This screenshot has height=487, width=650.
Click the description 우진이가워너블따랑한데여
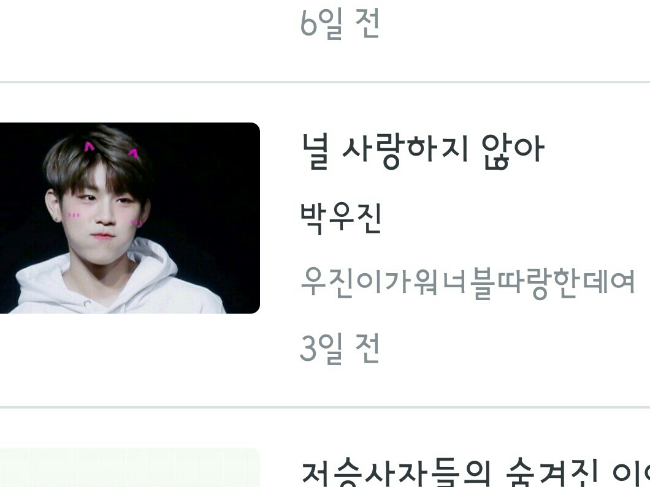tap(467, 283)
